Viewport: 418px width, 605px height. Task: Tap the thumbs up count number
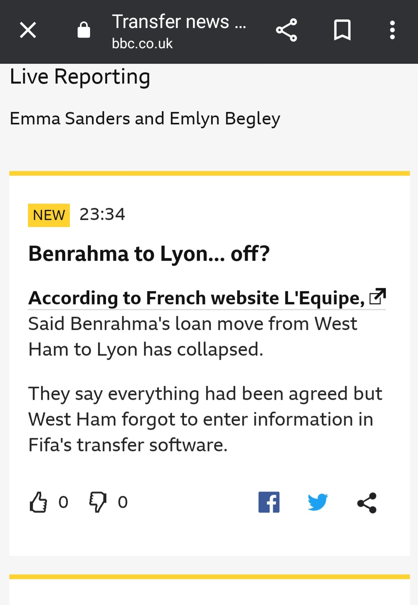(x=63, y=502)
